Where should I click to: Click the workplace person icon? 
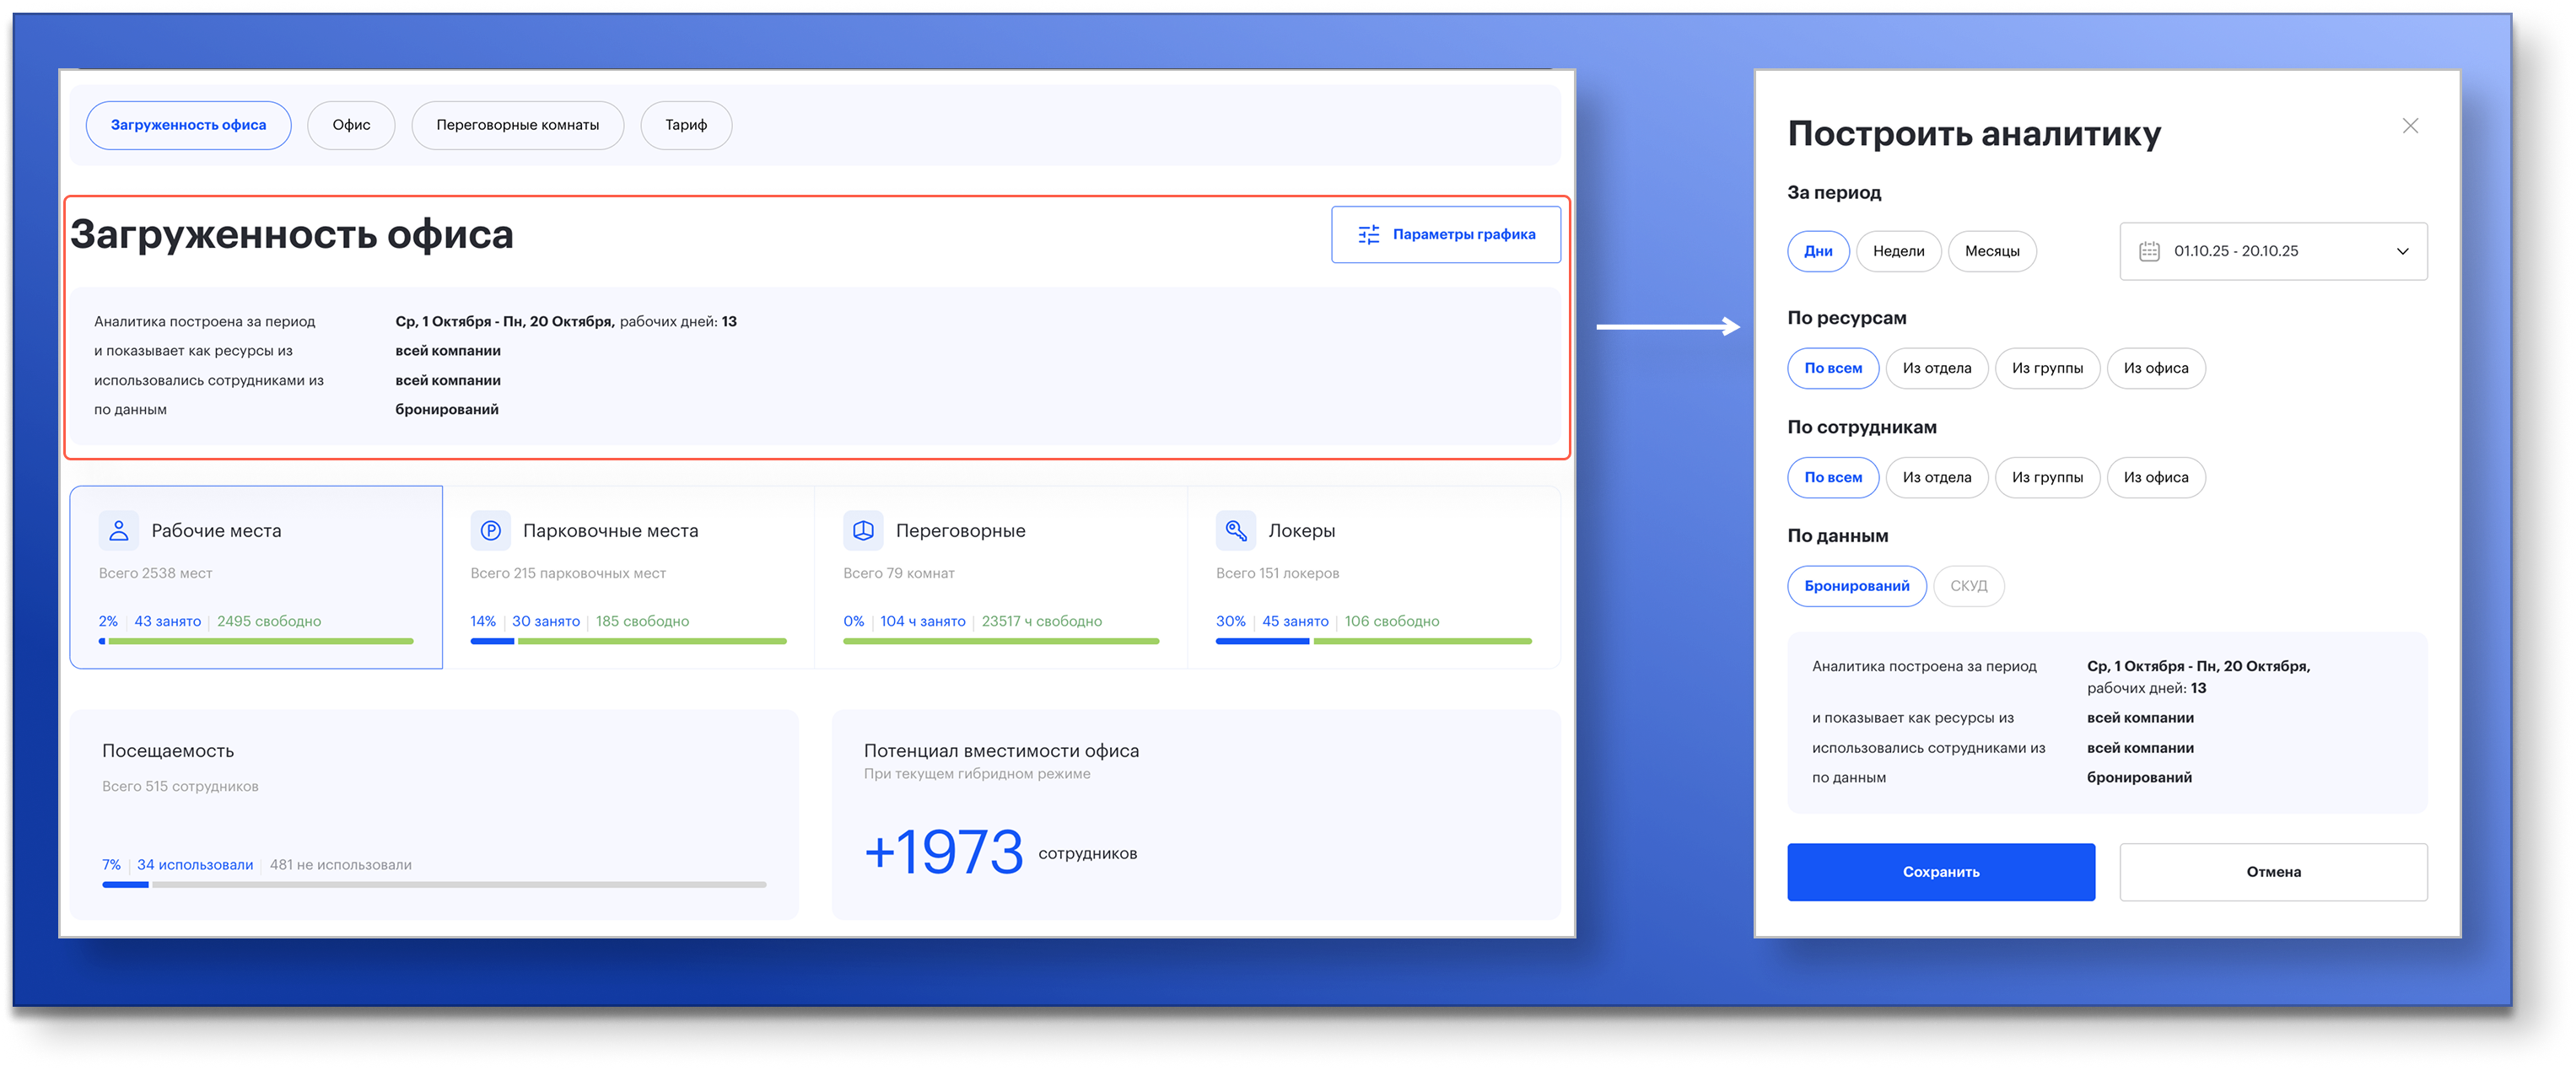click(x=118, y=530)
